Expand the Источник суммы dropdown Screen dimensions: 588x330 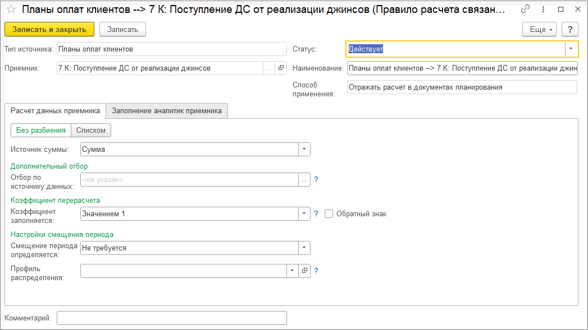[304, 150]
